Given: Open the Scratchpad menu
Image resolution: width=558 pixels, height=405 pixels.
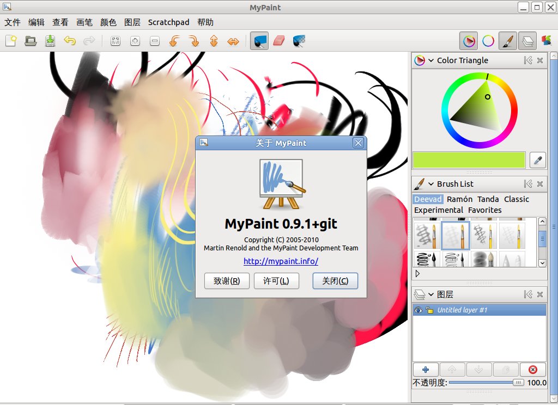Looking at the screenshot, I should pos(169,22).
